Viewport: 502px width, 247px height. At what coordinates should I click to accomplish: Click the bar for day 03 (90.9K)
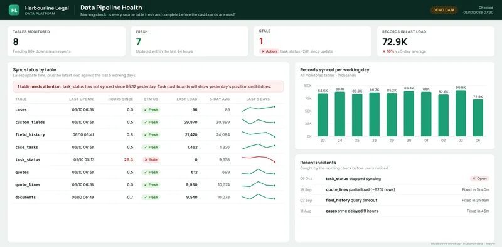[461, 113]
